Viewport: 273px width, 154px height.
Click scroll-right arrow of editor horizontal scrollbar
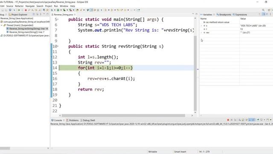click(192, 115)
